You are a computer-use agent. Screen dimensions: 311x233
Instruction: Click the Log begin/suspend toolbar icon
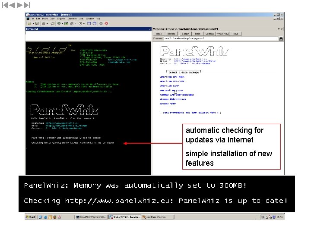pyautogui.click(x=52, y=24)
